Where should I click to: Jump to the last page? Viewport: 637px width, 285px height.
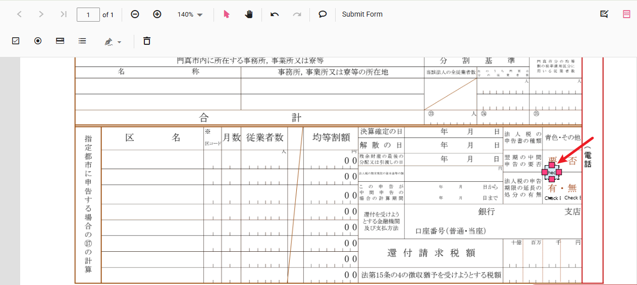click(64, 15)
